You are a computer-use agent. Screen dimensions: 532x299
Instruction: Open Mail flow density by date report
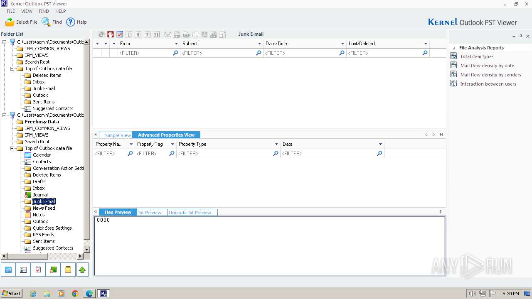pos(487,66)
